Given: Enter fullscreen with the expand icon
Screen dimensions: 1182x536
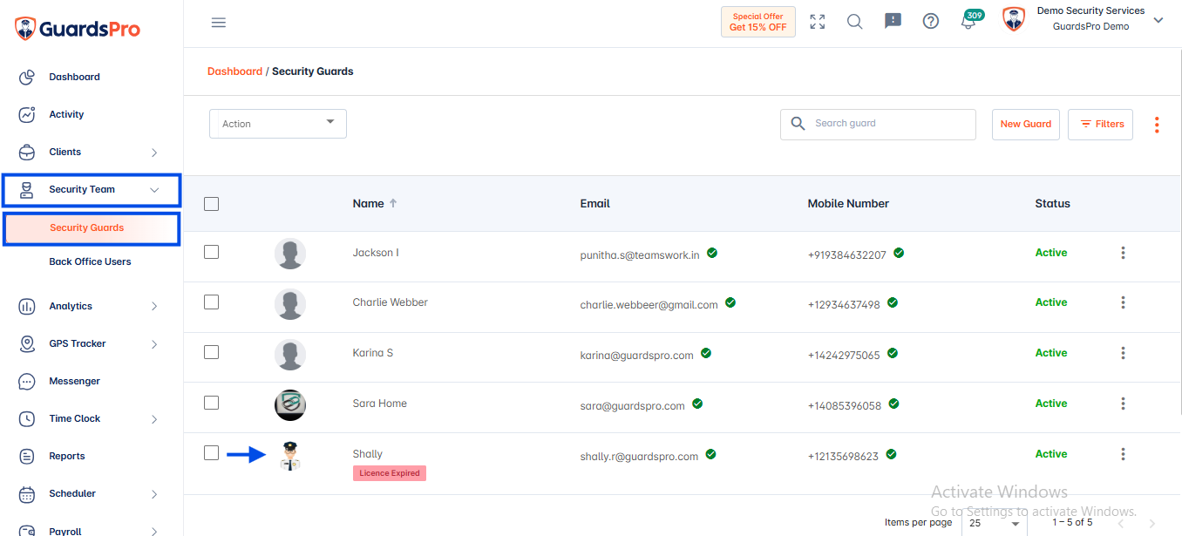Looking at the screenshot, I should coord(818,23).
